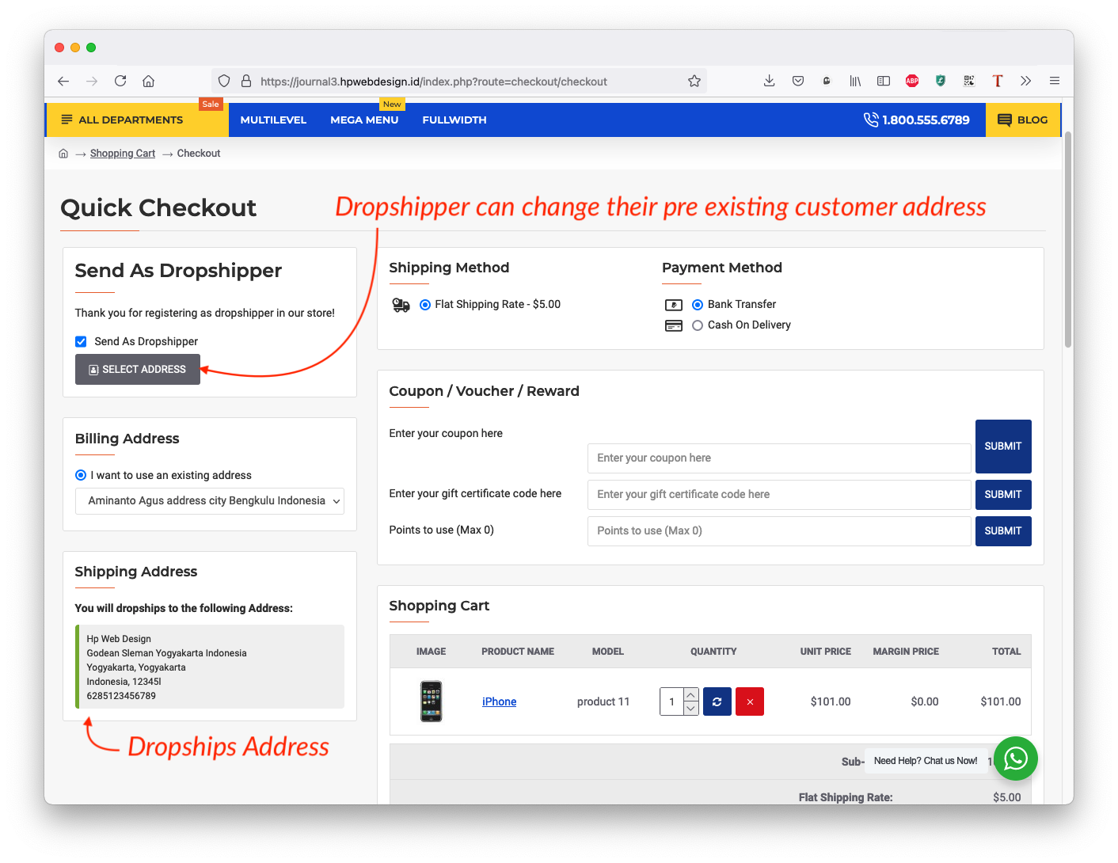The height and width of the screenshot is (863, 1118).
Task: Click the phone number 1.800.555.6789
Action: 917,120
